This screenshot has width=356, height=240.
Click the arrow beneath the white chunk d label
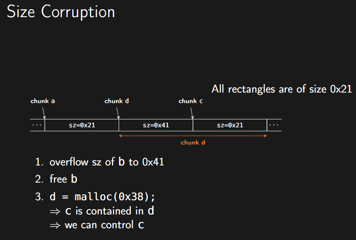point(118,113)
